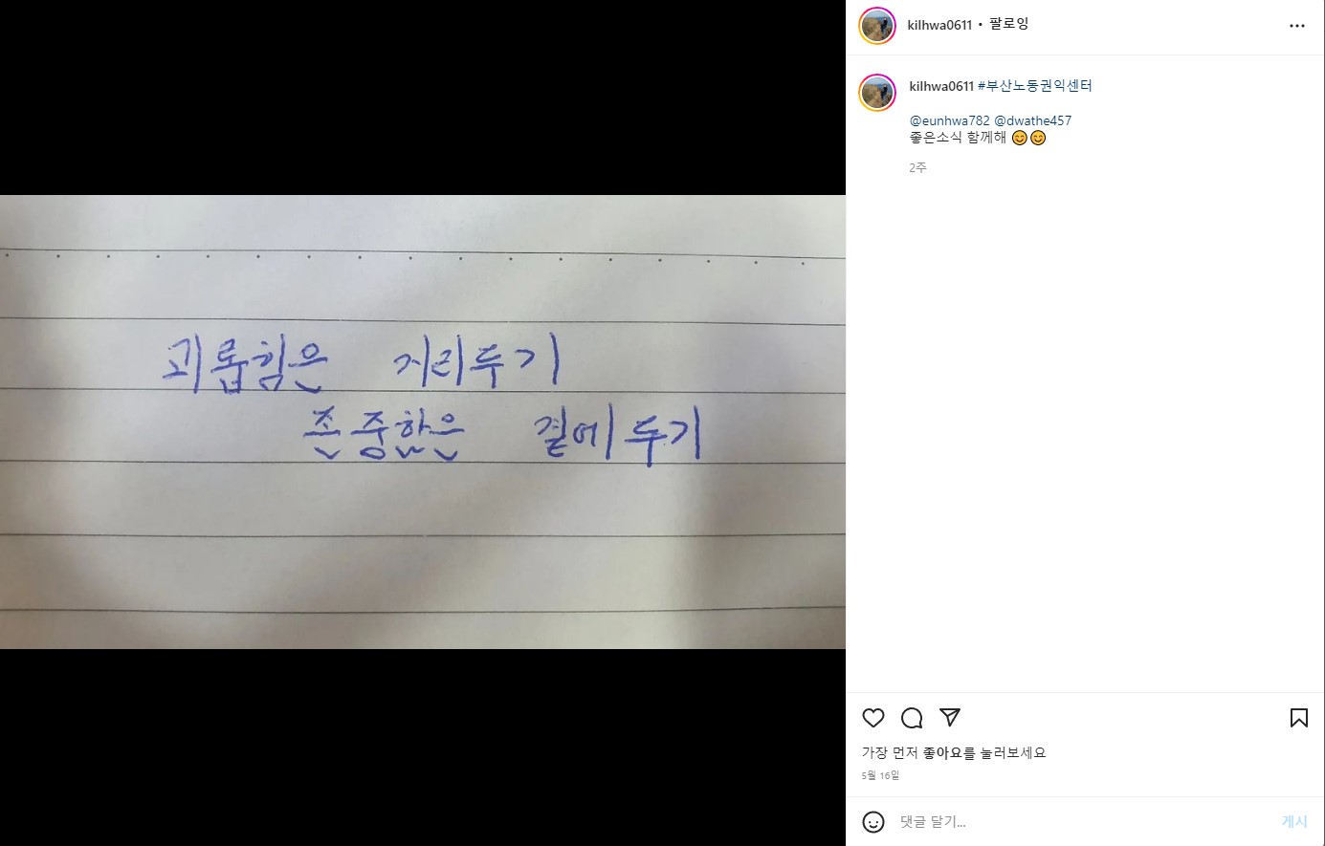
Task: Click the 좋아요 likes text
Action: 942,753
